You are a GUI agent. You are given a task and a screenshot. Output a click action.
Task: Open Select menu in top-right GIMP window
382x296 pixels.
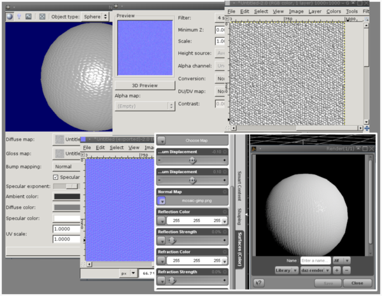261,11
